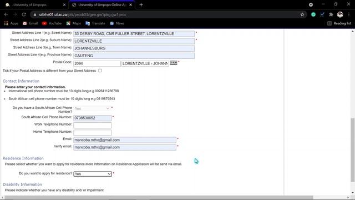Click the scroll-up arrow of vertical scrollbar

(x=353, y=32)
